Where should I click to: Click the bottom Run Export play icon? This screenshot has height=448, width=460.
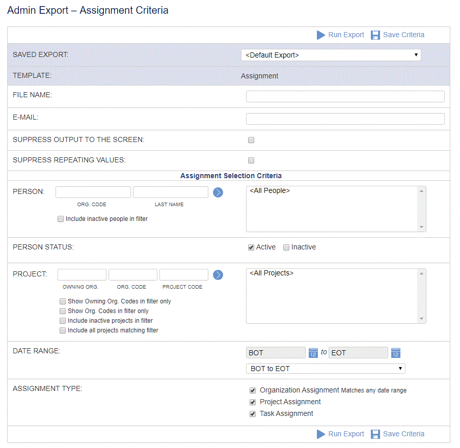pos(320,434)
